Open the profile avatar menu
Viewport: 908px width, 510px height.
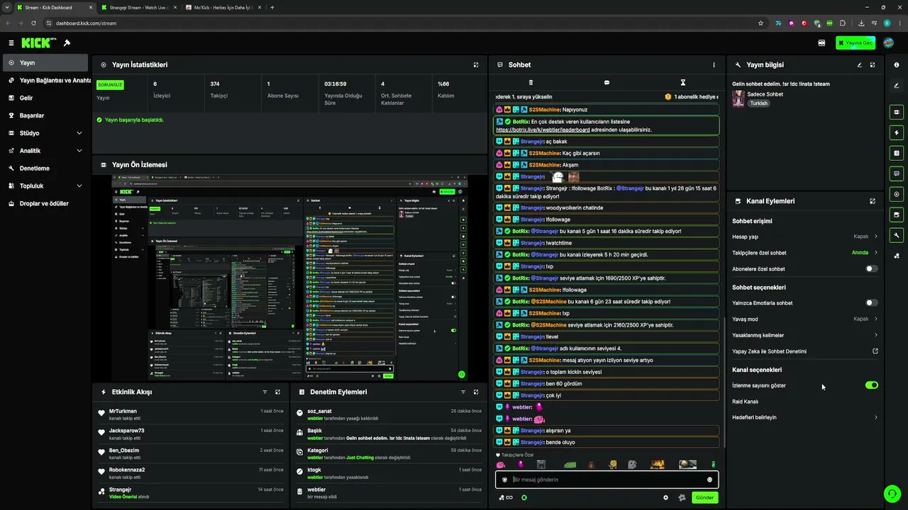888,42
